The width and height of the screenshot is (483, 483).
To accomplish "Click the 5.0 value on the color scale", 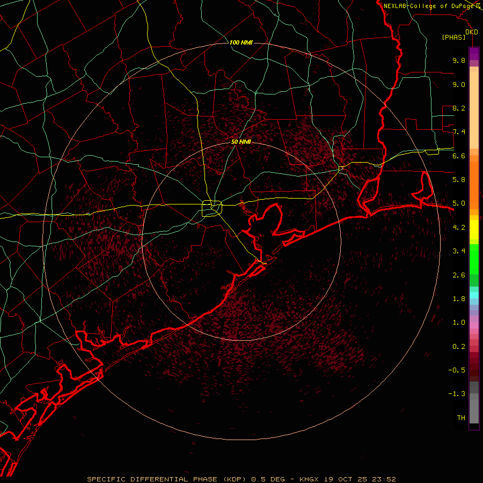I will point(459,203).
